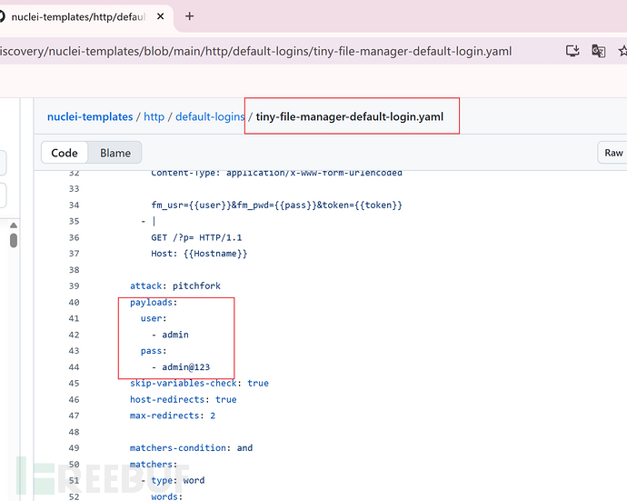This screenshot has height=501, width=627.
Task: Bookmark this page with the star icon
Action: (x=622, y=52)
